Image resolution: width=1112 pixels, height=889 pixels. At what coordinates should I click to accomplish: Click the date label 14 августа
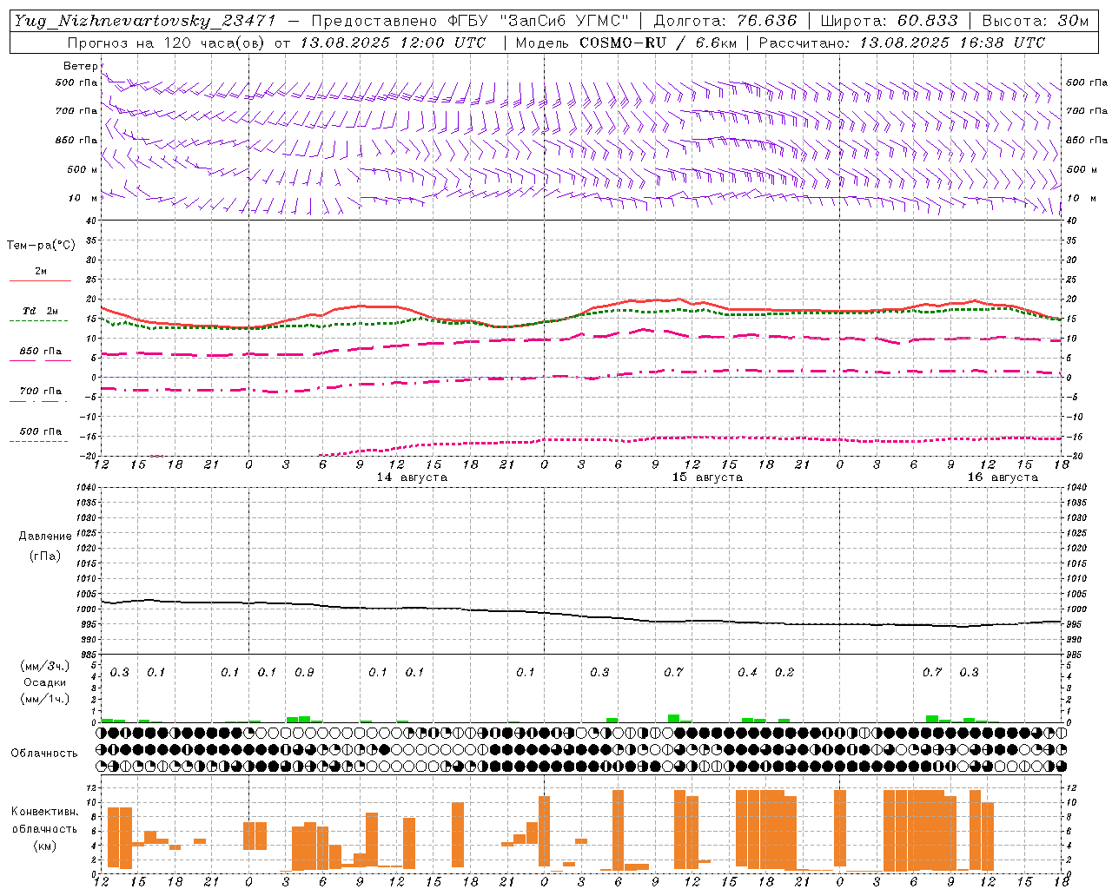coord(412,477)
